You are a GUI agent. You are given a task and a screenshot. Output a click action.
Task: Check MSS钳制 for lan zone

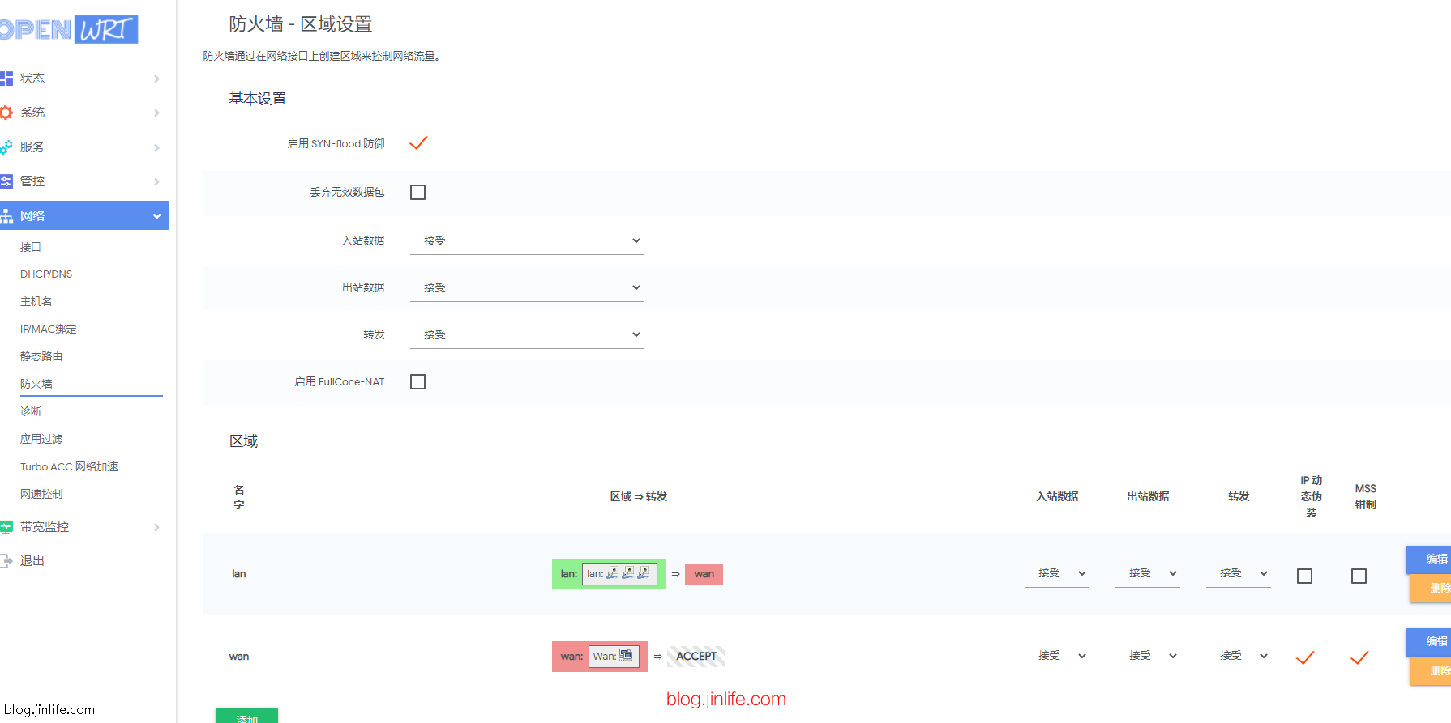point(1359,576)
